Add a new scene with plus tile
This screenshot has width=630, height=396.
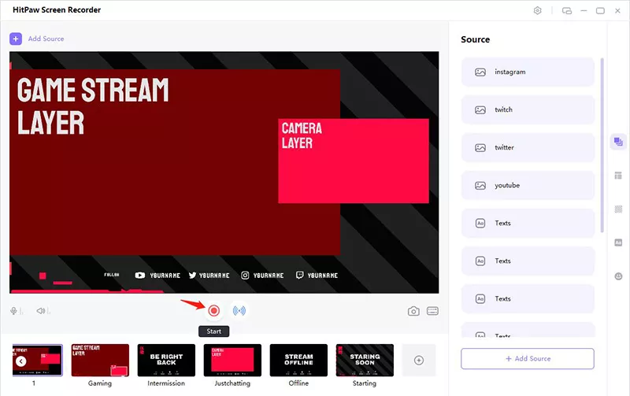click(419, 360)
